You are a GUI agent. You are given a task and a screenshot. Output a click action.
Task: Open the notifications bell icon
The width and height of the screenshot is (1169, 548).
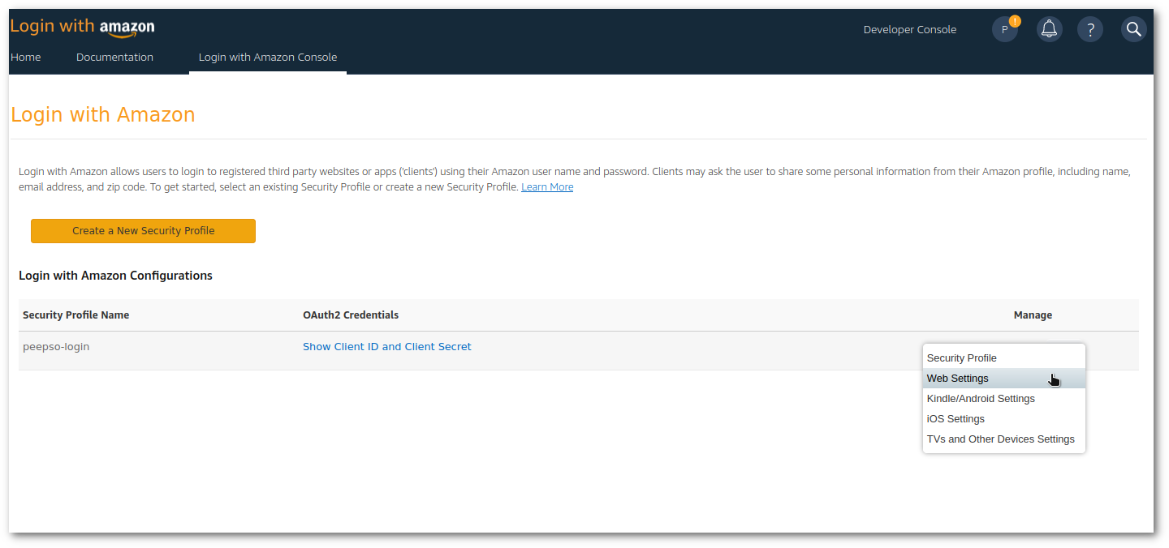coord(1050,30)
